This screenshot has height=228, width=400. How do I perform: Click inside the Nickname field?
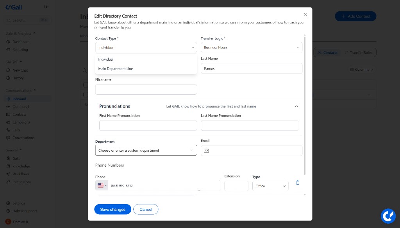point(146,89)
